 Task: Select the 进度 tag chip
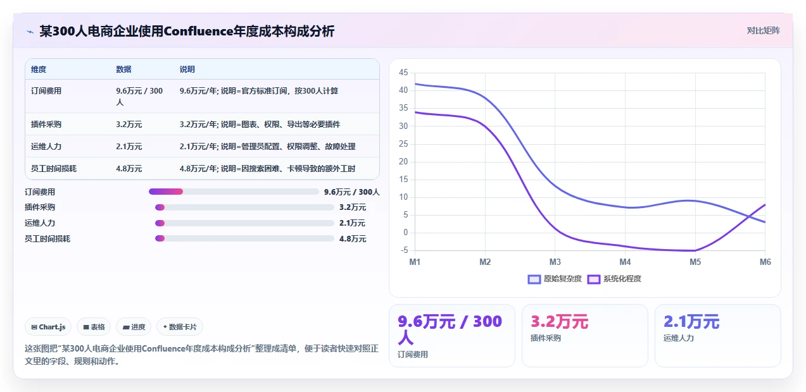pyautogui.click(x=134, y=327)
